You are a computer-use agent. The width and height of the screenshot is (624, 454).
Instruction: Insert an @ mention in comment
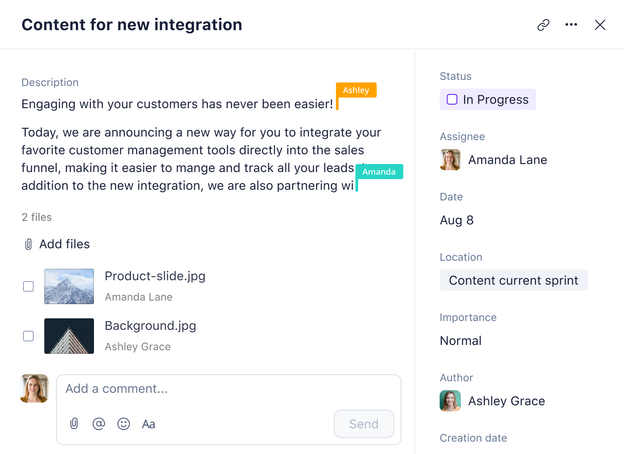tap(99, 424)
